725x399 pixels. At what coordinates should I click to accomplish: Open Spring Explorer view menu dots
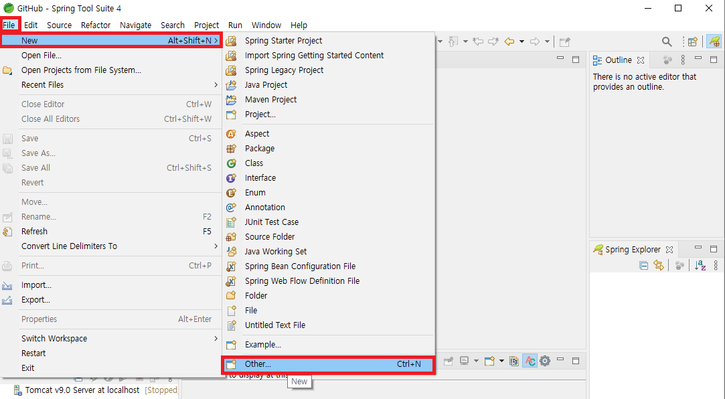(x=716, y=265)
